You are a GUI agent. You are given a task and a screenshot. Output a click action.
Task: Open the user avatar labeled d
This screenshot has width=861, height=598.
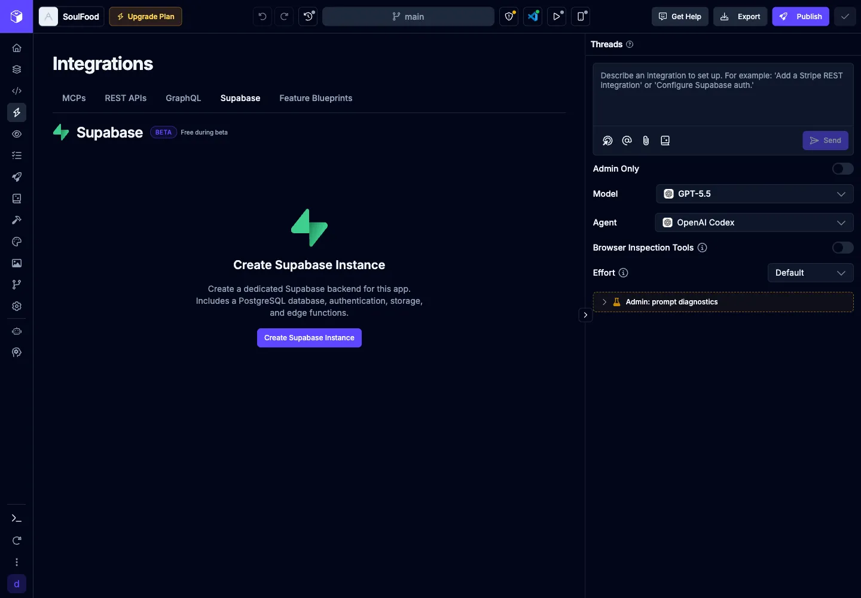click(17, 584)
